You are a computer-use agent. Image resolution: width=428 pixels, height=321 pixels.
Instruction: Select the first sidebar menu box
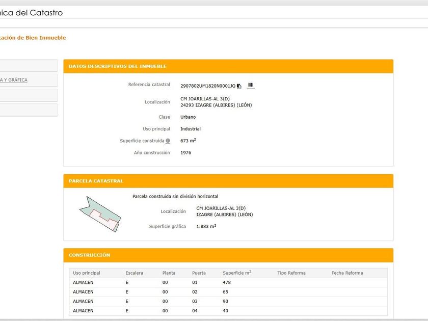point(29,66)
